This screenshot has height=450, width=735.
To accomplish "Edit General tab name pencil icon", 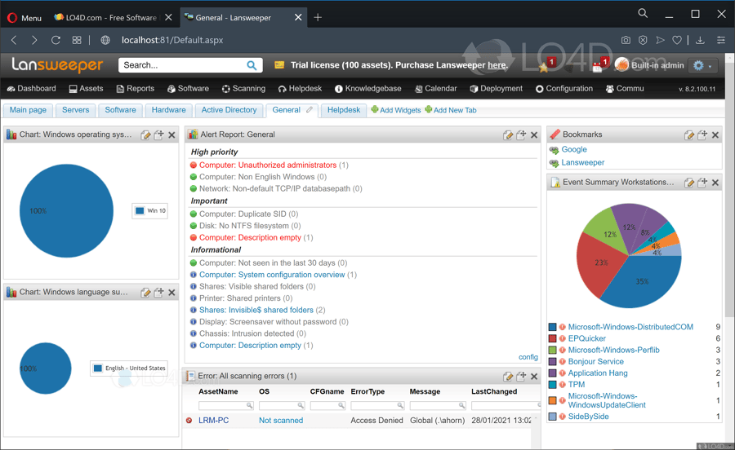I will pos(310,110).
